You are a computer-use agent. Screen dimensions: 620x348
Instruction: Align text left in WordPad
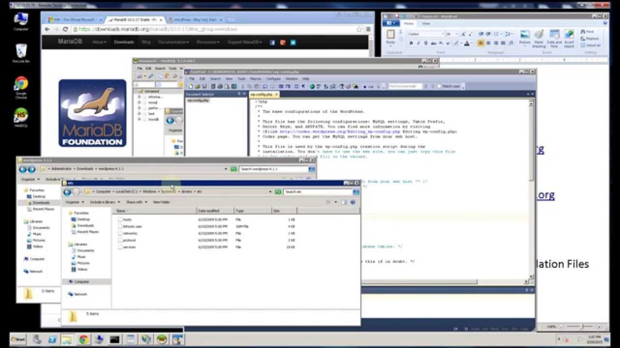point(481,43)
